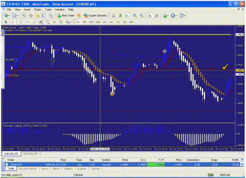Switch to the H1 timeframe
The image size is (246, 178).
pos(105,22)
